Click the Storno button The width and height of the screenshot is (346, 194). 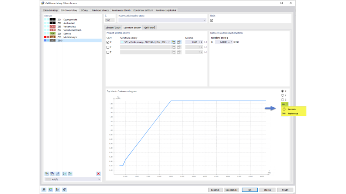[267, 190]
